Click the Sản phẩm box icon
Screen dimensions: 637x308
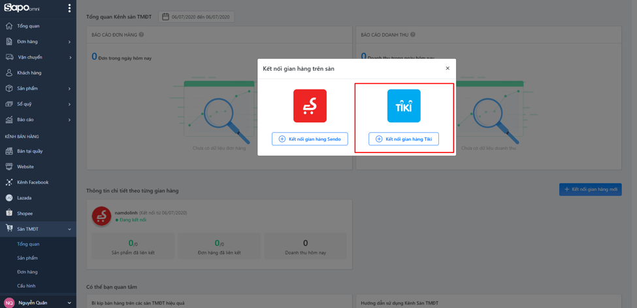point(9,88)
